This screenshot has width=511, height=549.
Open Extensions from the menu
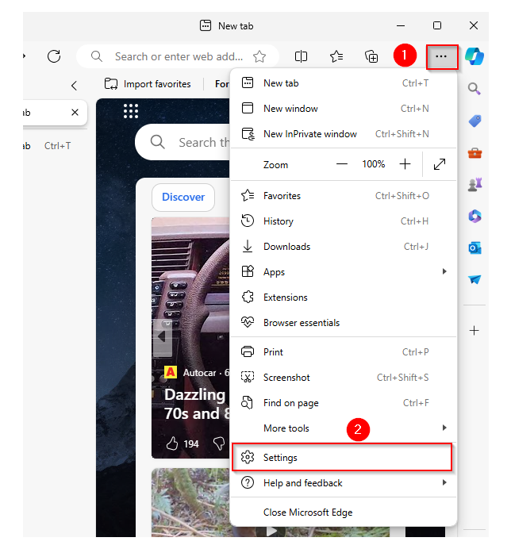point(344,298)
